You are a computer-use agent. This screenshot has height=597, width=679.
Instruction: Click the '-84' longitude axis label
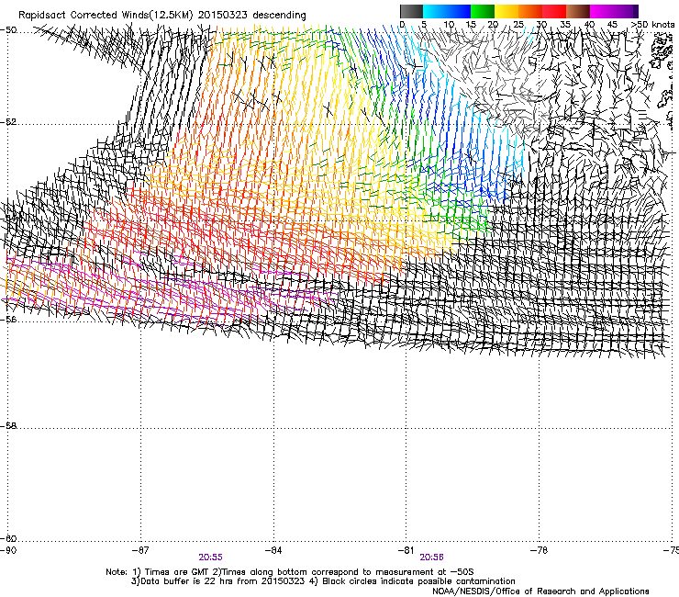(273, 550)
